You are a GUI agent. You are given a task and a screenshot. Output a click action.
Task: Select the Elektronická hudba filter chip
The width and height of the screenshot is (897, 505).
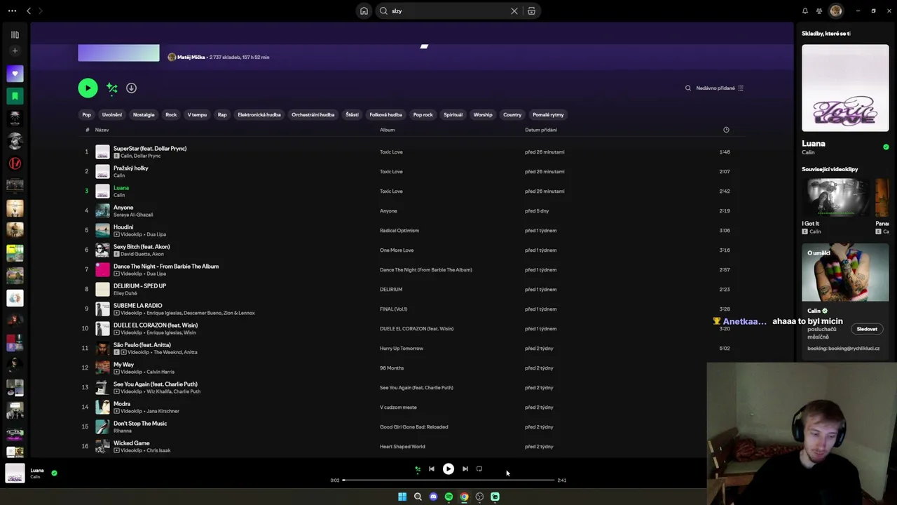point(259,115)
